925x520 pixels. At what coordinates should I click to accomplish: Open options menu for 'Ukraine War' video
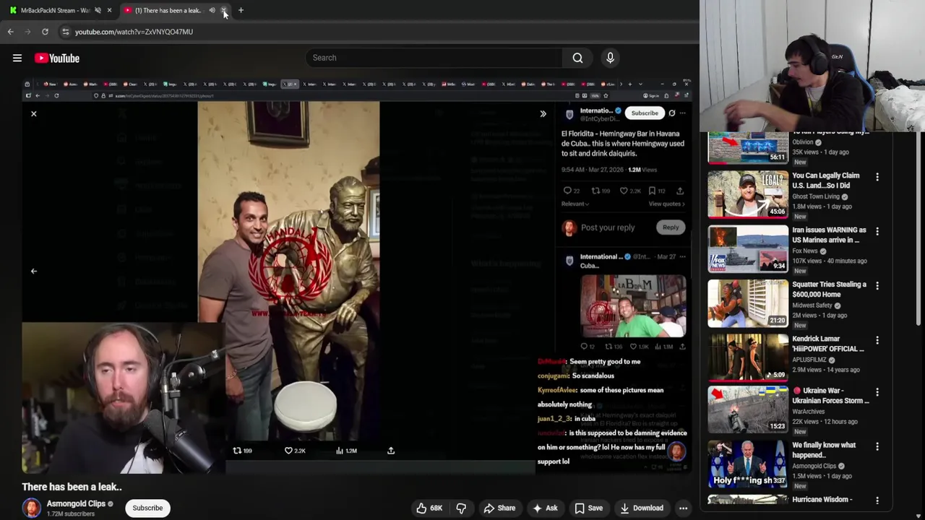877,392
